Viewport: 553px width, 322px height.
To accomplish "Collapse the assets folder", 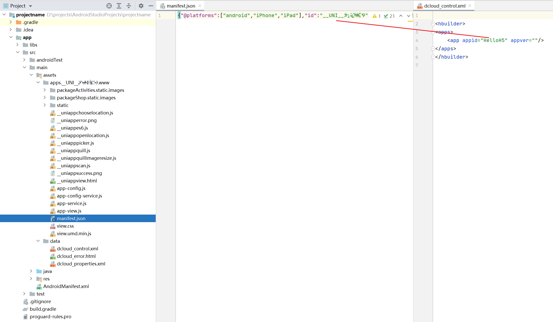I will coord(31,75).
